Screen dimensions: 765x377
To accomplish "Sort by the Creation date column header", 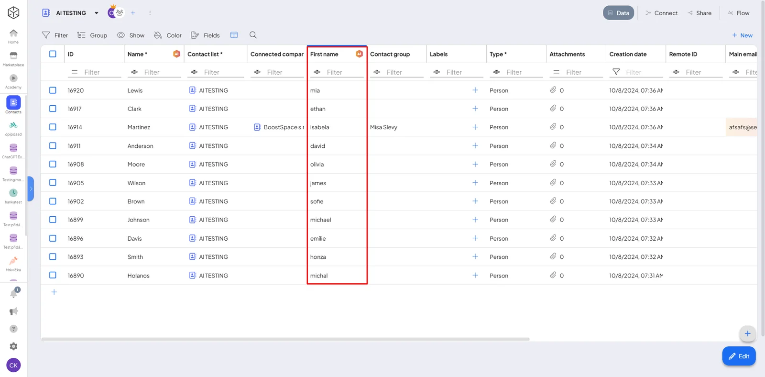I will (x=628, y=54).
